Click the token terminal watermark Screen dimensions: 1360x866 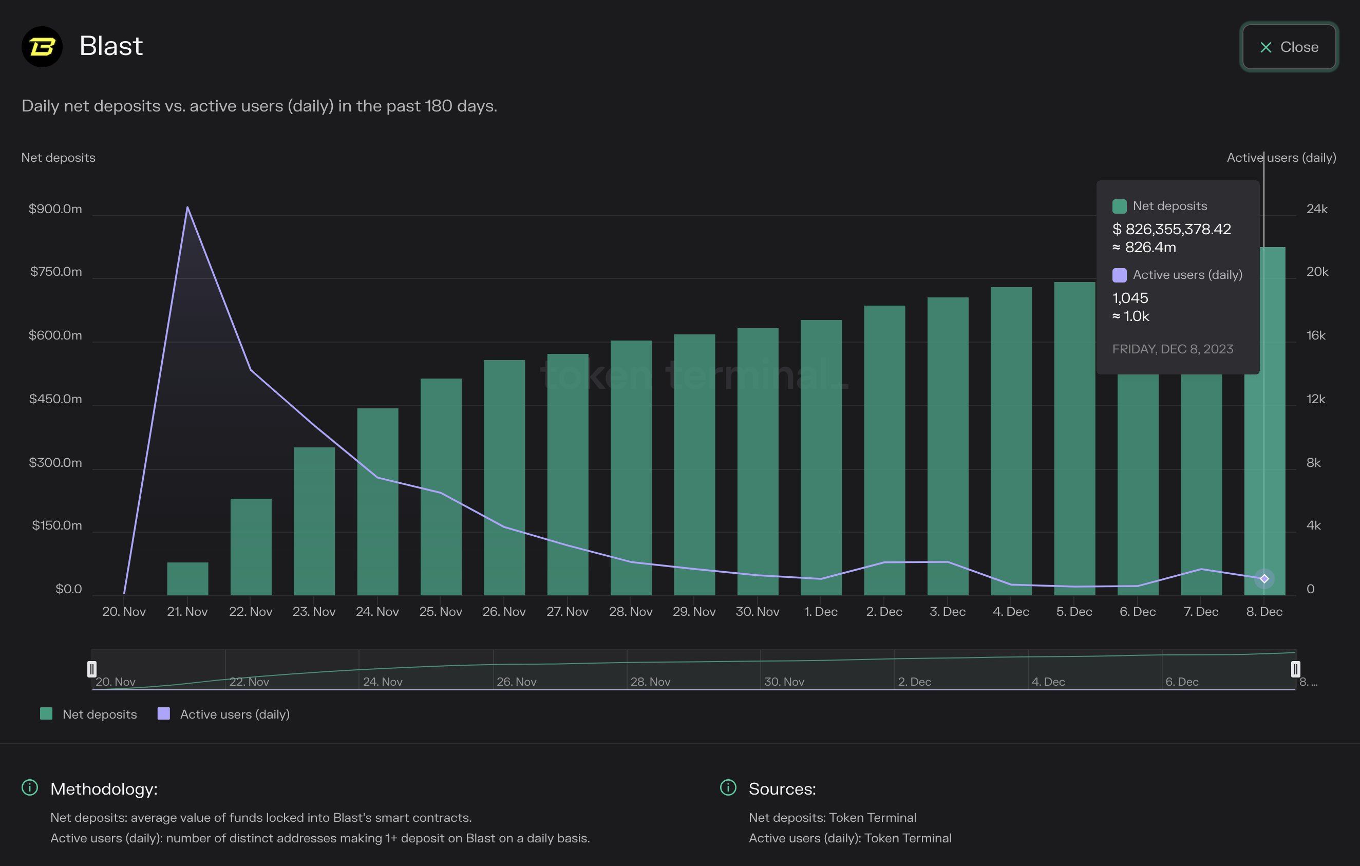pos(693,374)
